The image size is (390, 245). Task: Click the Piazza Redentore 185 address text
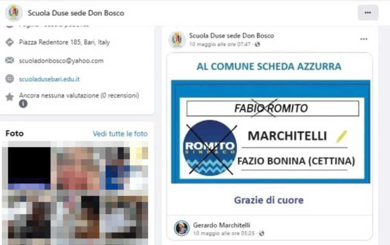(x=64, y=42)
